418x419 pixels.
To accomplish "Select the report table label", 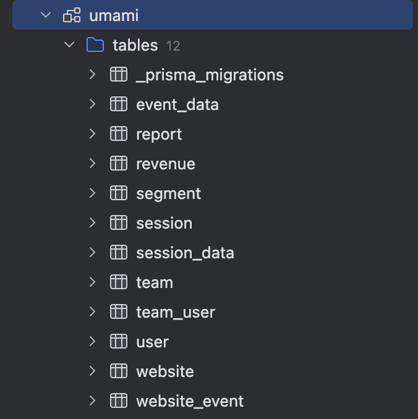I will (159, 134).
